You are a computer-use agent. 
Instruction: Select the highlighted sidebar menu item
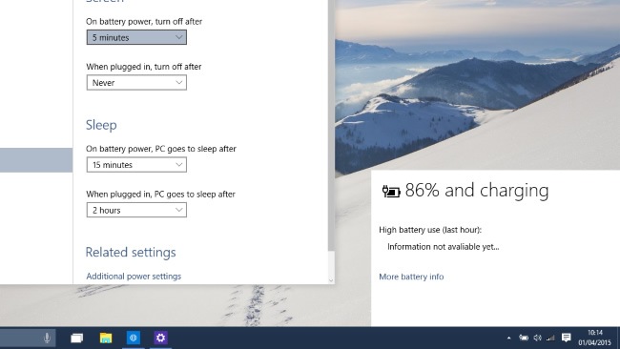click(36, 160)
